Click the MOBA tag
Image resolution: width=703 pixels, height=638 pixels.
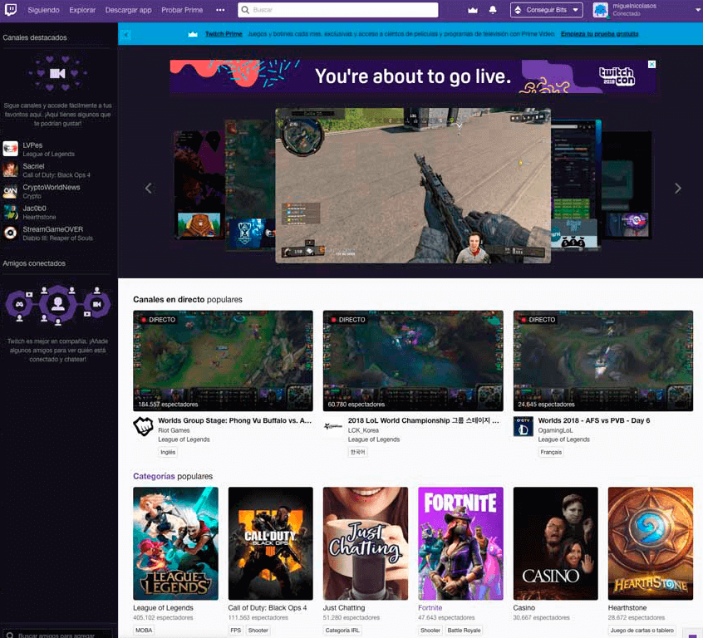tap(144, 631)
